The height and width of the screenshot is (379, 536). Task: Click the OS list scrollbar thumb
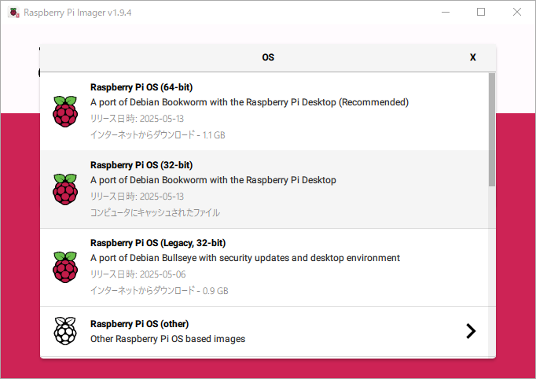click(x=491, y=130)
